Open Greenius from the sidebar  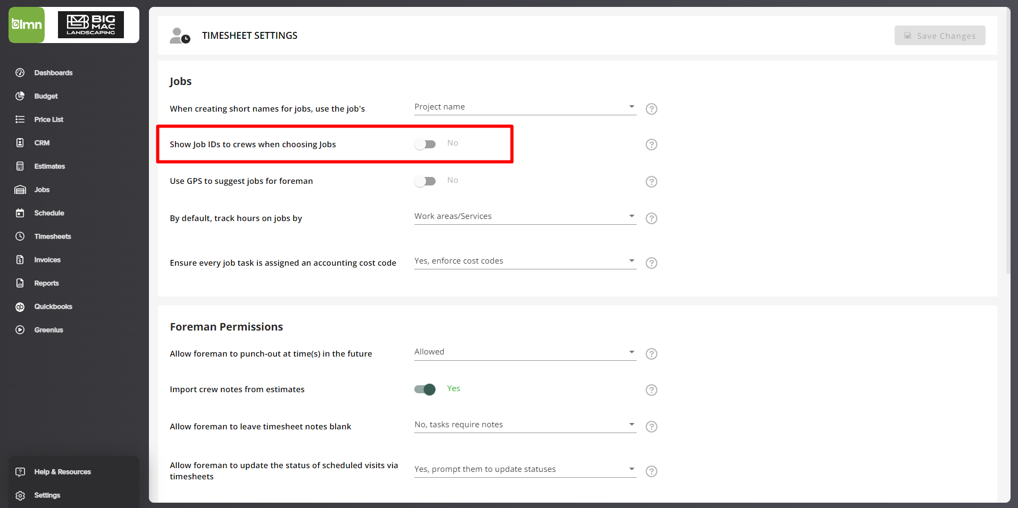48,330
